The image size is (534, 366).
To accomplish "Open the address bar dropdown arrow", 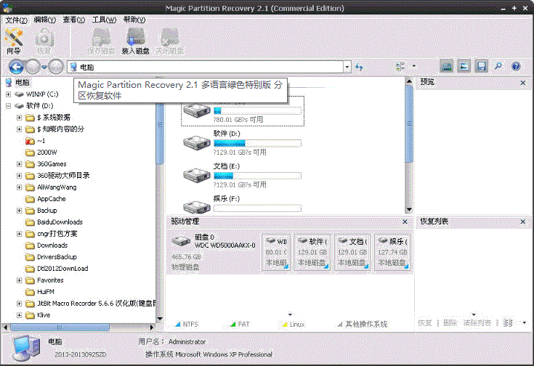I will click(347, 67).
